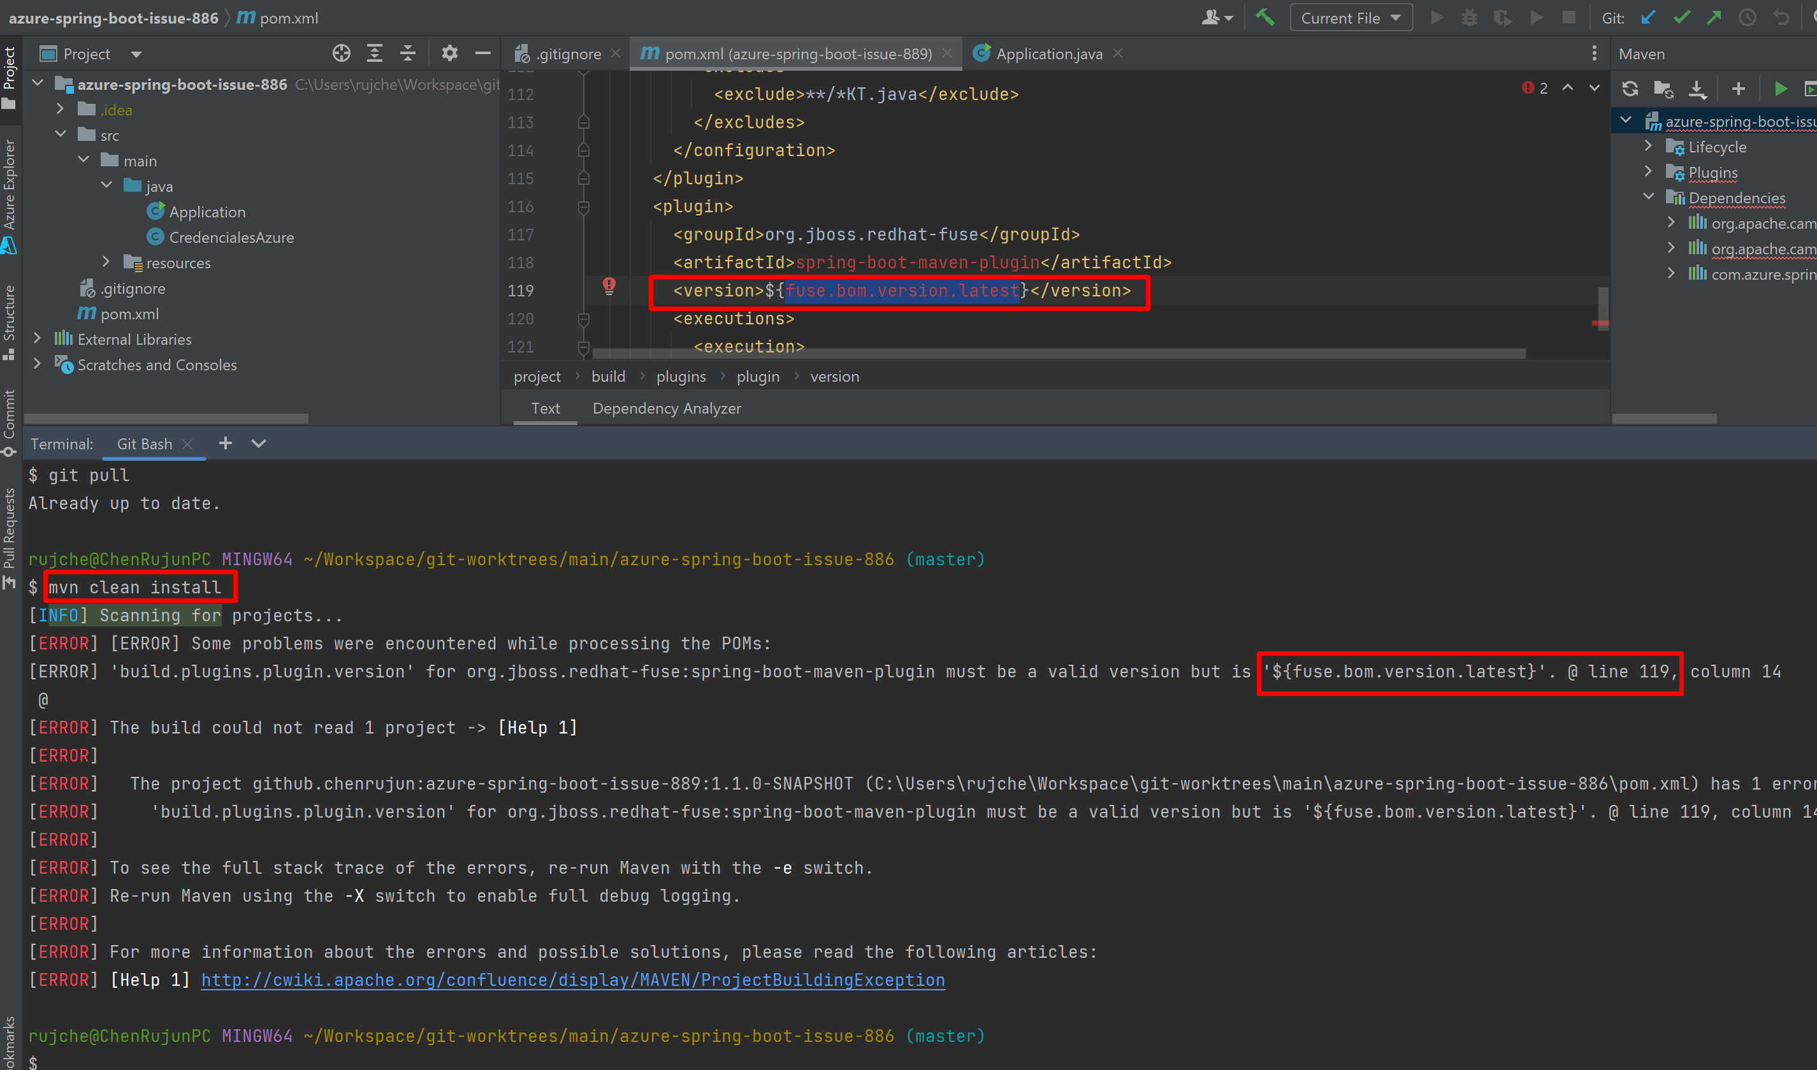This screenshot has height=1070, width=1817.
Task: Go to previous highlighted error arrow
Action: [x=1568, y=87]
